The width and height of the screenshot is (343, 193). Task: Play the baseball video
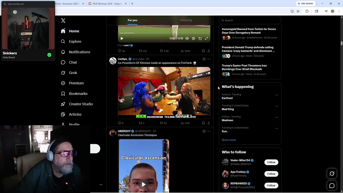[x=122, y=39]
